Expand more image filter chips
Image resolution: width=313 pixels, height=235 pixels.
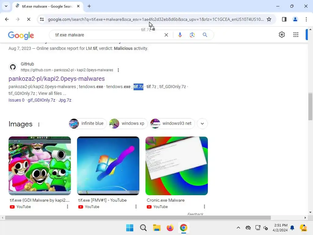click(202, 124)
